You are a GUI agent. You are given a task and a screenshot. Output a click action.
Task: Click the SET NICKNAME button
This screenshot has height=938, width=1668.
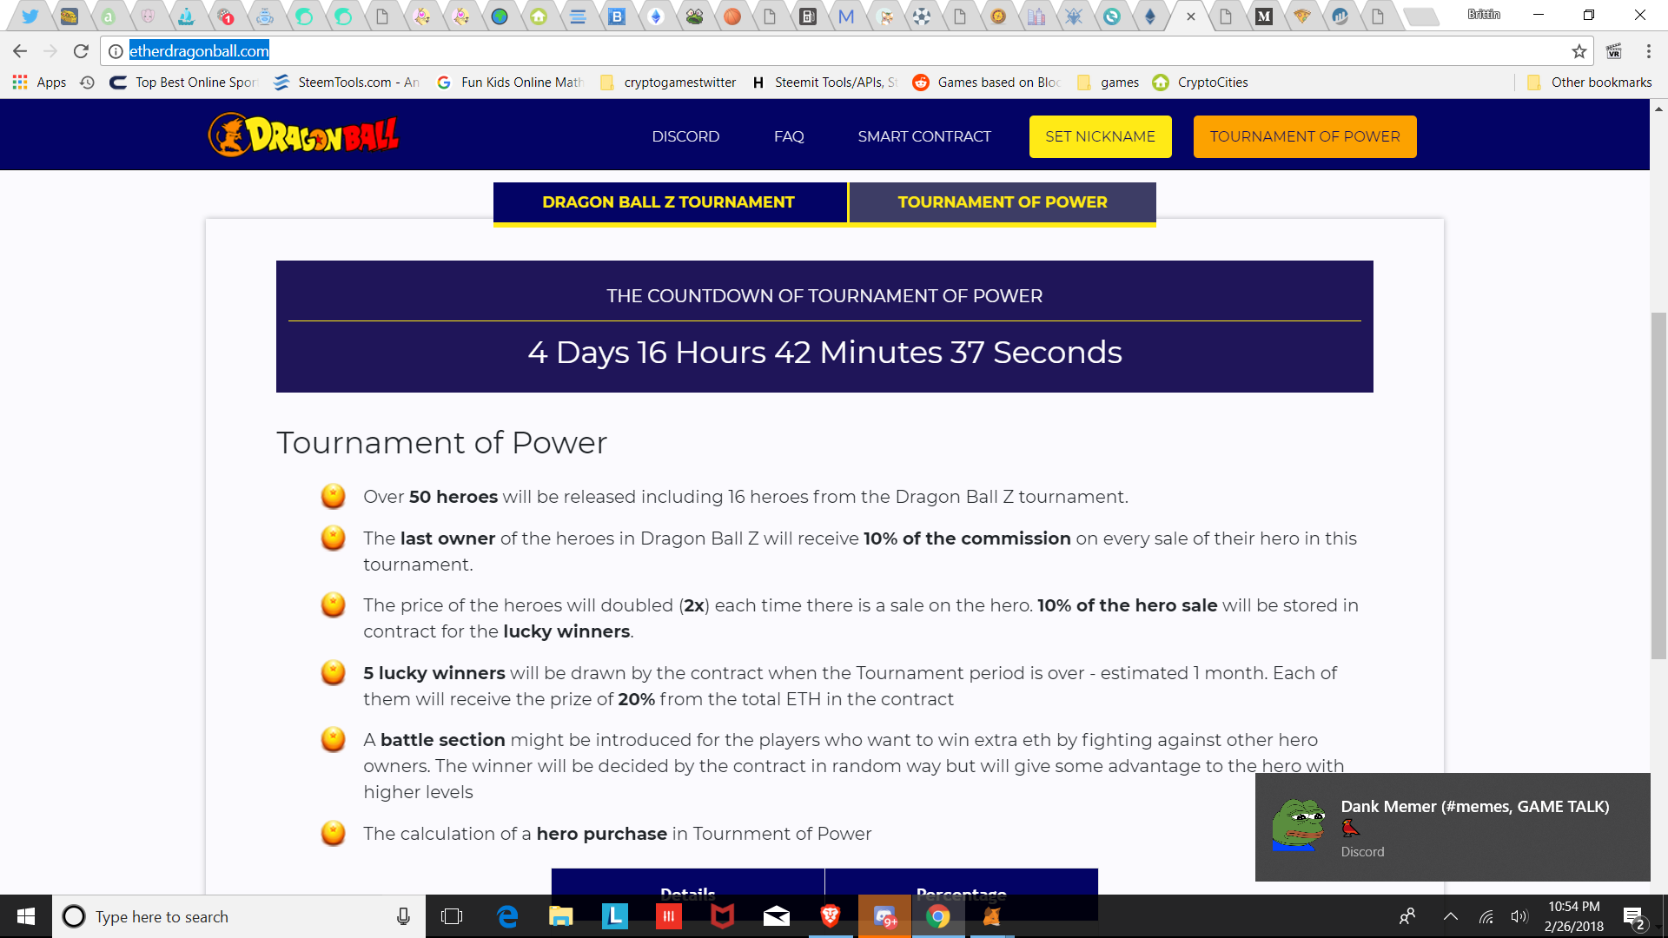[x=1100, y=136]
